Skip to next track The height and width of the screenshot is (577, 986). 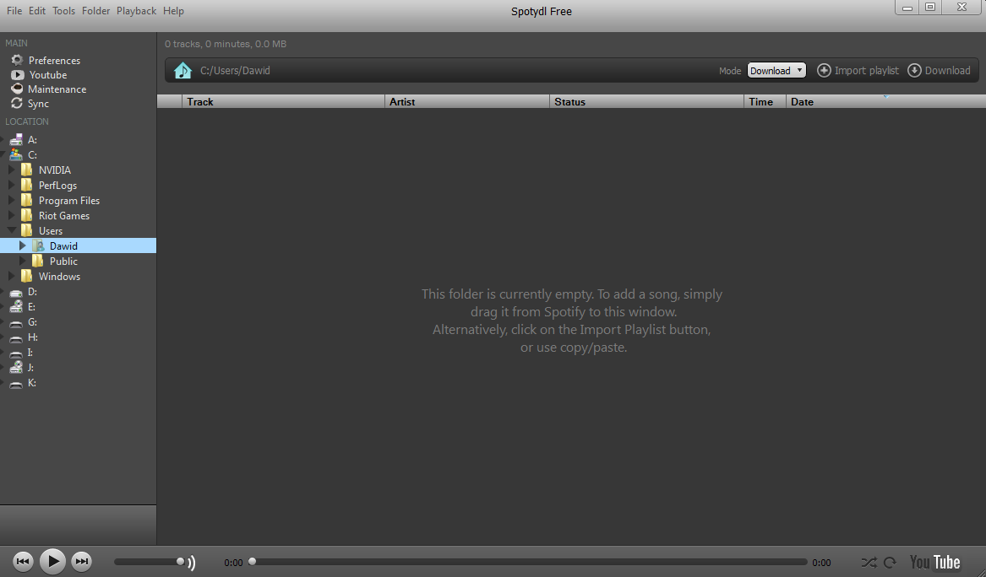(x=82, y=561)
